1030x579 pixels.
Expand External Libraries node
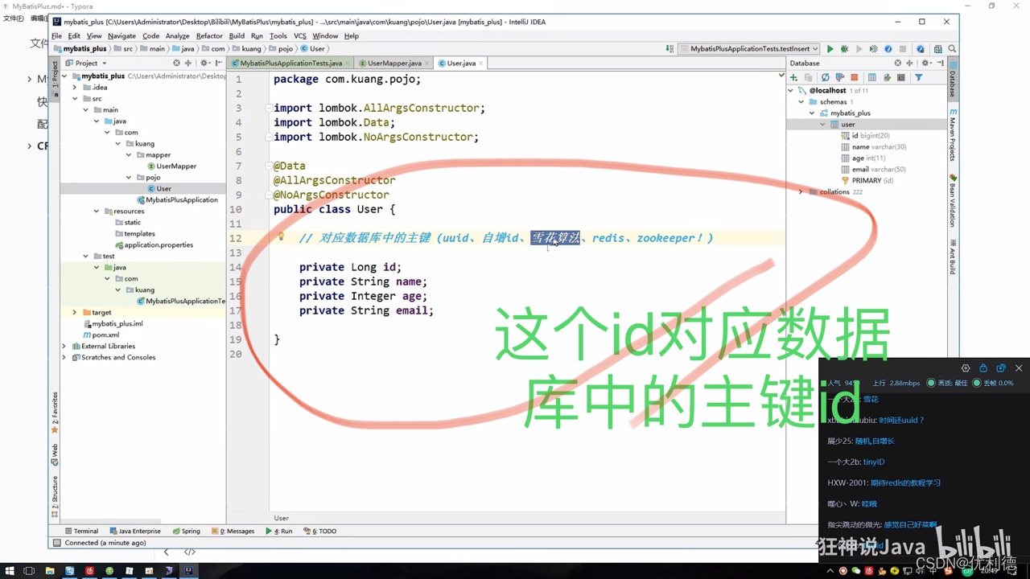[x=64, y=346]
